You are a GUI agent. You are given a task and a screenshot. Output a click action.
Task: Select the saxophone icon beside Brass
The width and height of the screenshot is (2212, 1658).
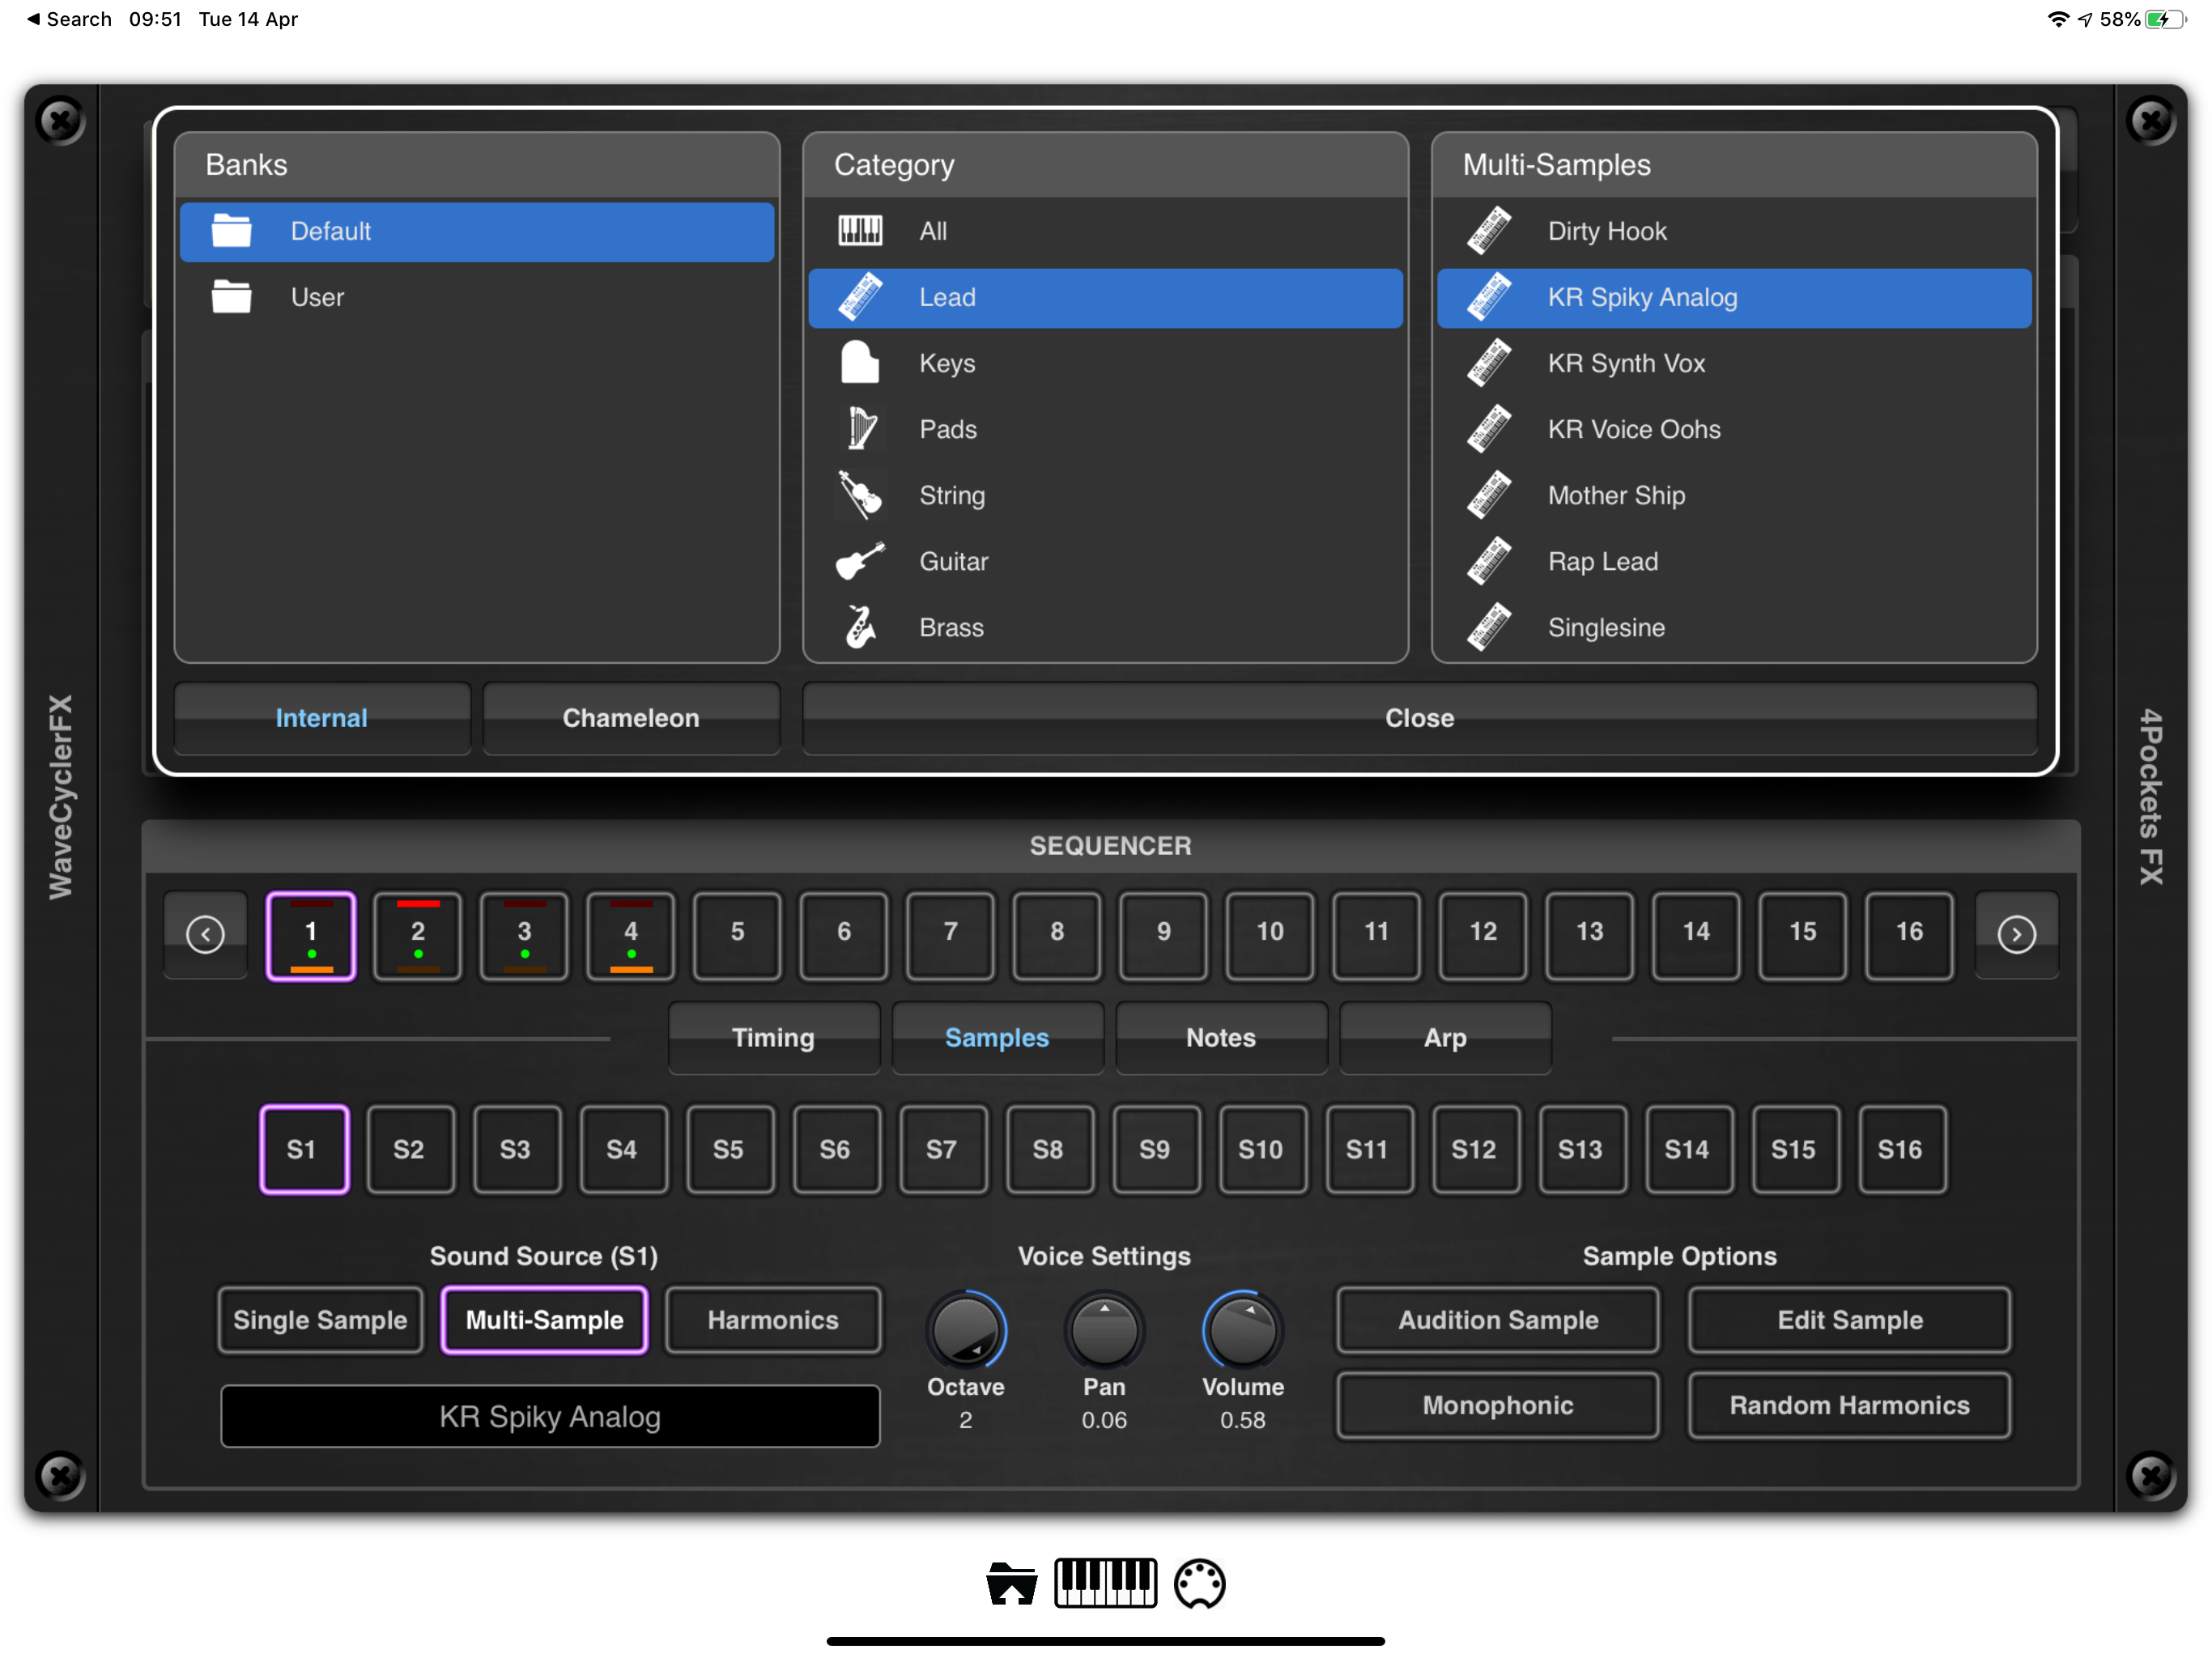tap(858, 627)
